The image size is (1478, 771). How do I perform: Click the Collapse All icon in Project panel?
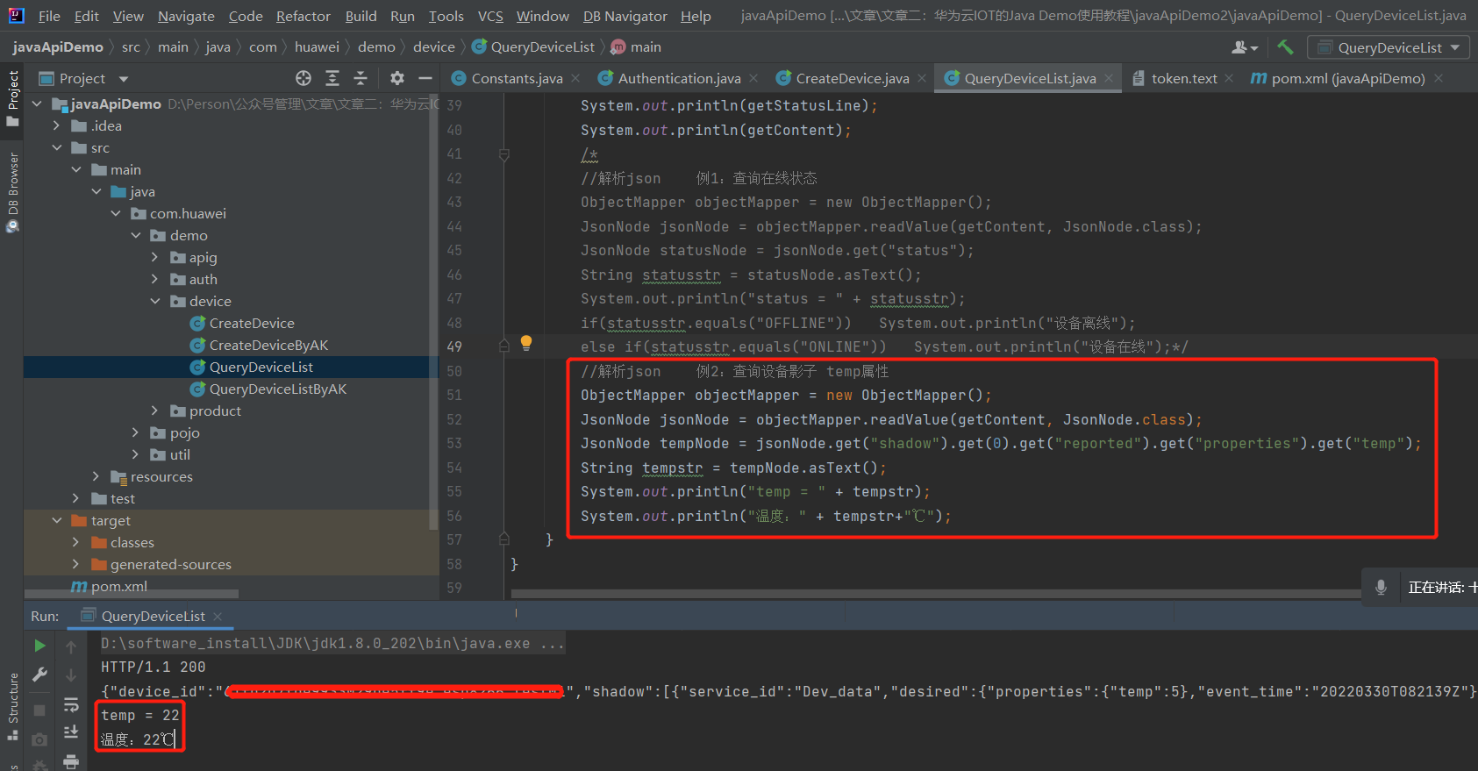pyautogui.click(x=361, y=78)
